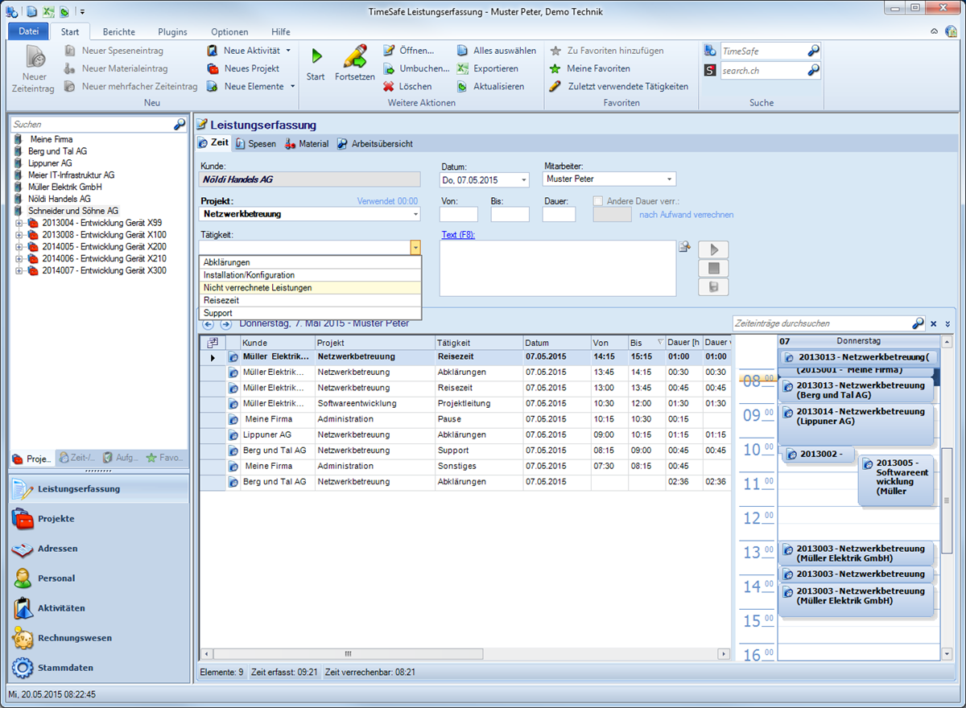Click the Text (F8) link
This screenshot has width=966, height=708.
[457, 235]
